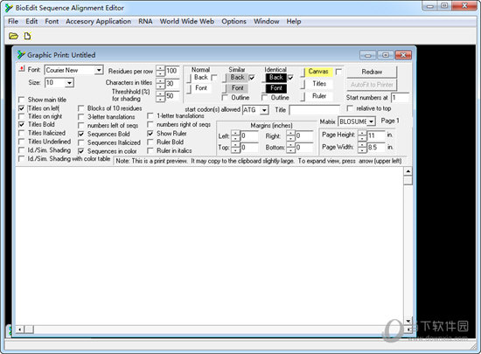Enable numbers right of seqs
Screen dimensions: 481x354
(x=150, y=125)
